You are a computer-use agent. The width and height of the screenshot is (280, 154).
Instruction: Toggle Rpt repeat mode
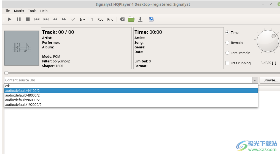coord(100,20)
